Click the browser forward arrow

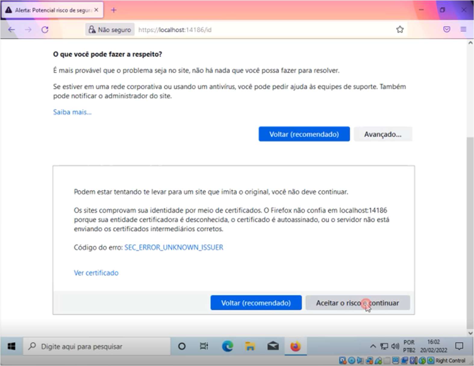[28, 30]
